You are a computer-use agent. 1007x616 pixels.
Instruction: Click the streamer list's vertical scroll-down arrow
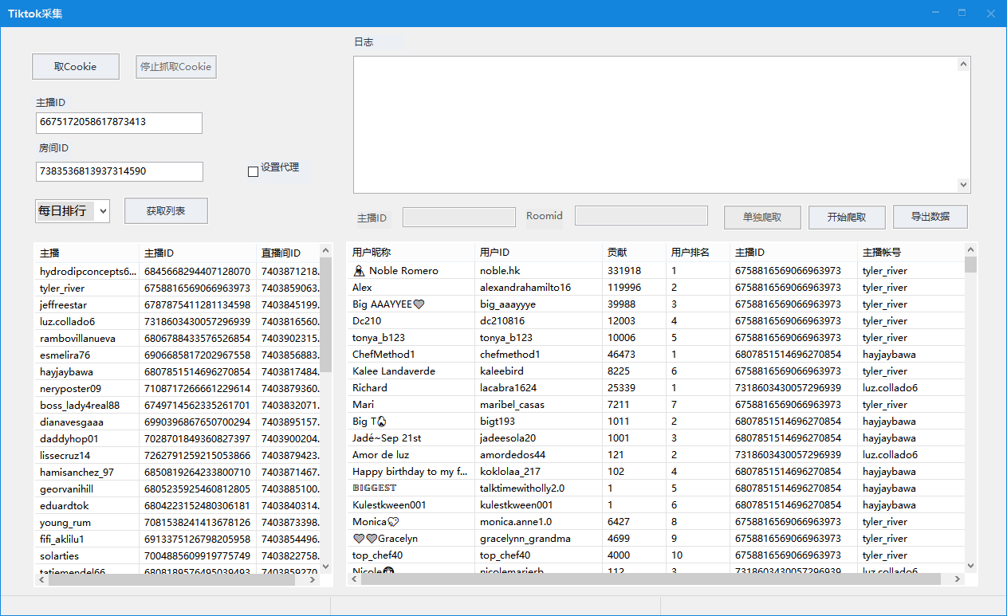tap(325, 566)
